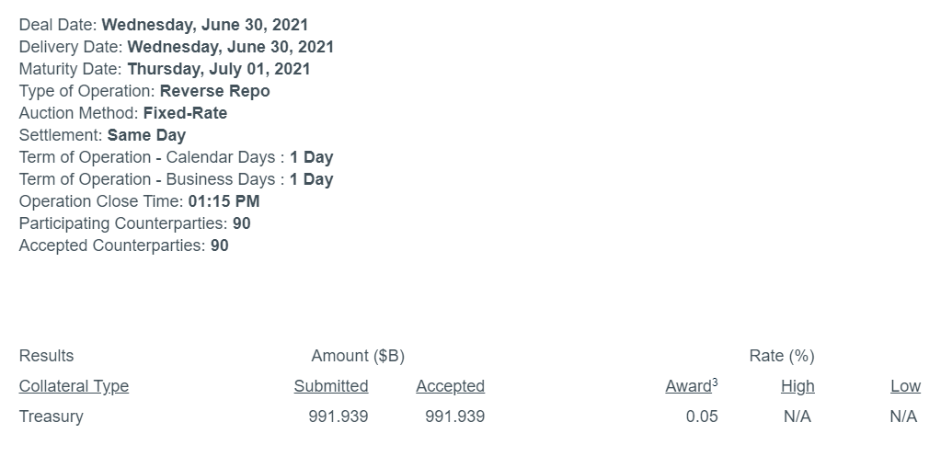The width and height of the screenshot is (952, 468).
Task: Click the Operation Close Time value
Action: [224, 201]
